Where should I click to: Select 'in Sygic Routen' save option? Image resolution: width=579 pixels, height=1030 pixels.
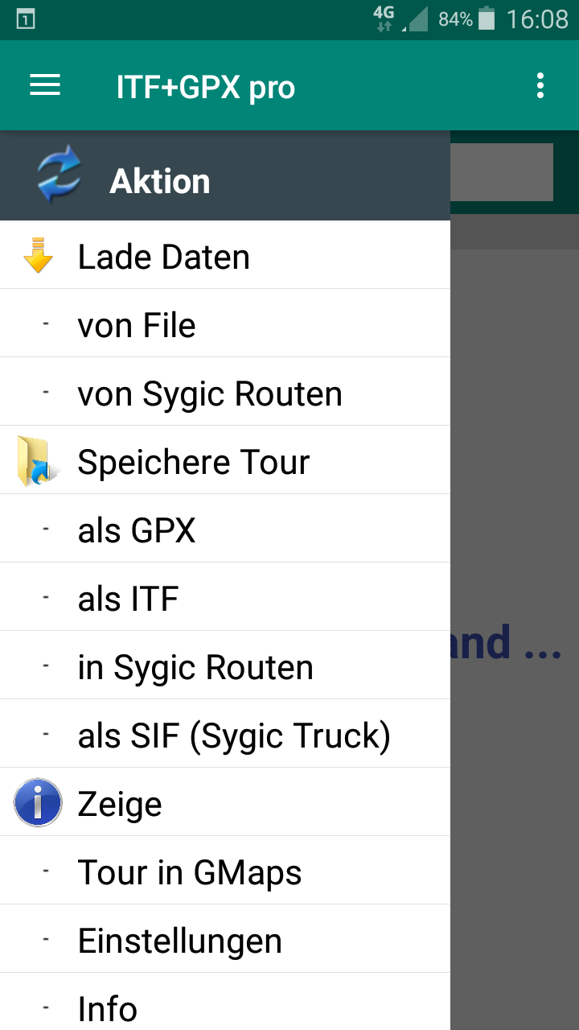(225, 665)
